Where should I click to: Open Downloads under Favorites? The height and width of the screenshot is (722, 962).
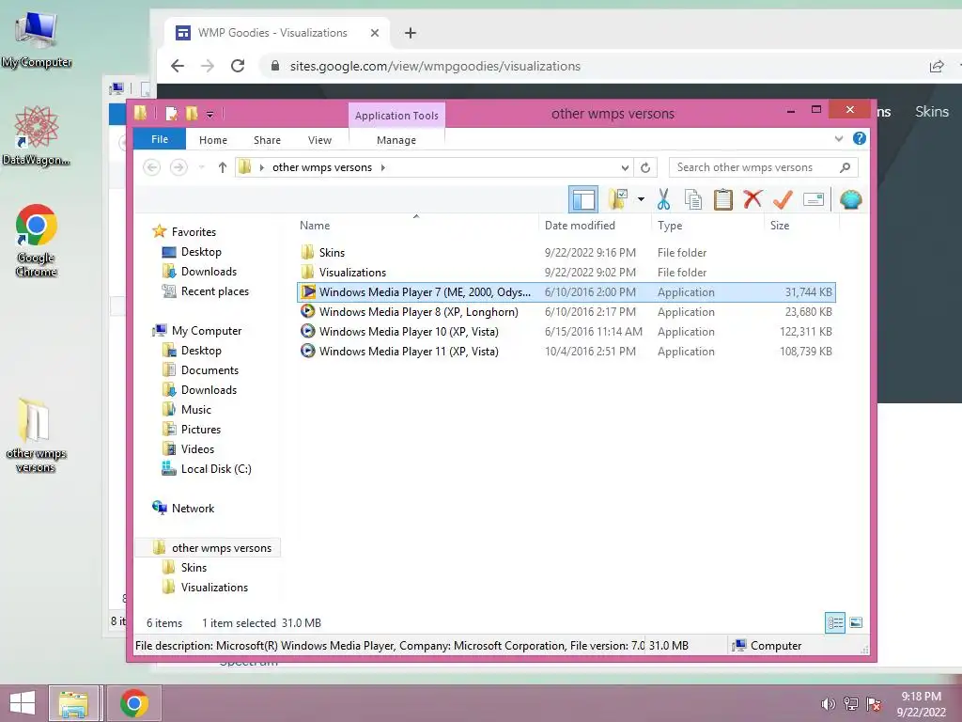click(x=209, y=272)
